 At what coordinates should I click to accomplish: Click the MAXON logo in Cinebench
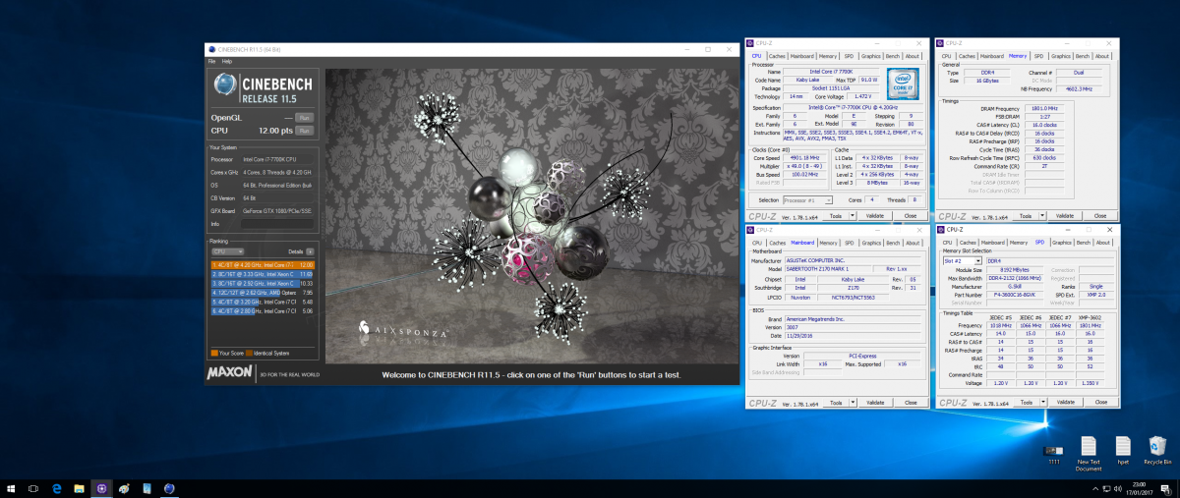point(230,373)
